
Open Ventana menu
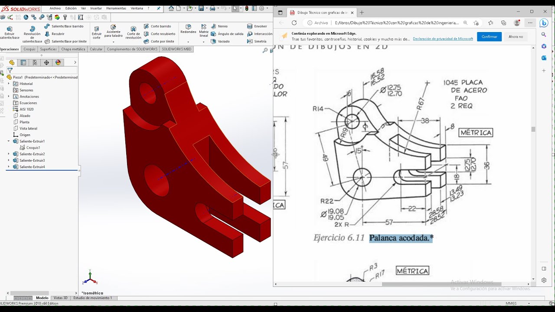coord(137,8)
